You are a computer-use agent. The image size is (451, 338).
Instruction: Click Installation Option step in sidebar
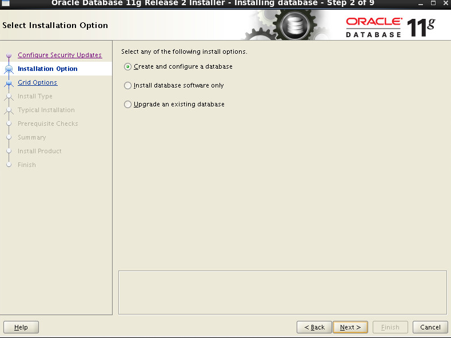coord(47,69)
